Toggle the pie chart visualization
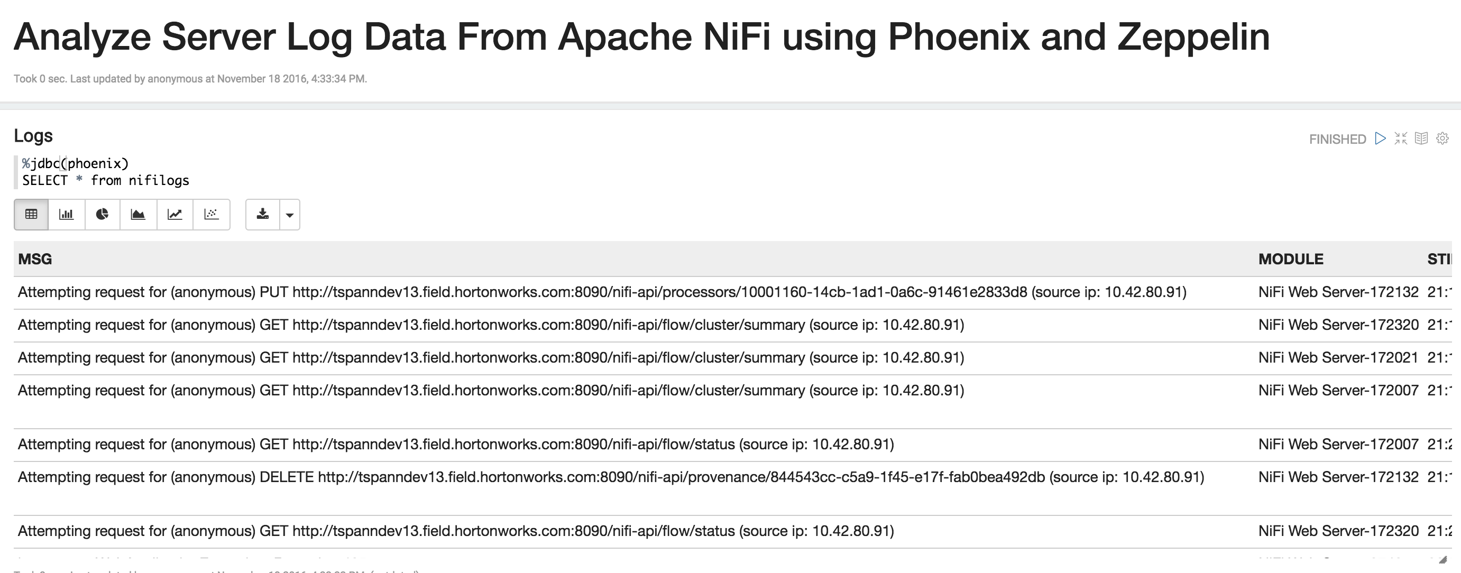 click(102, 214)
